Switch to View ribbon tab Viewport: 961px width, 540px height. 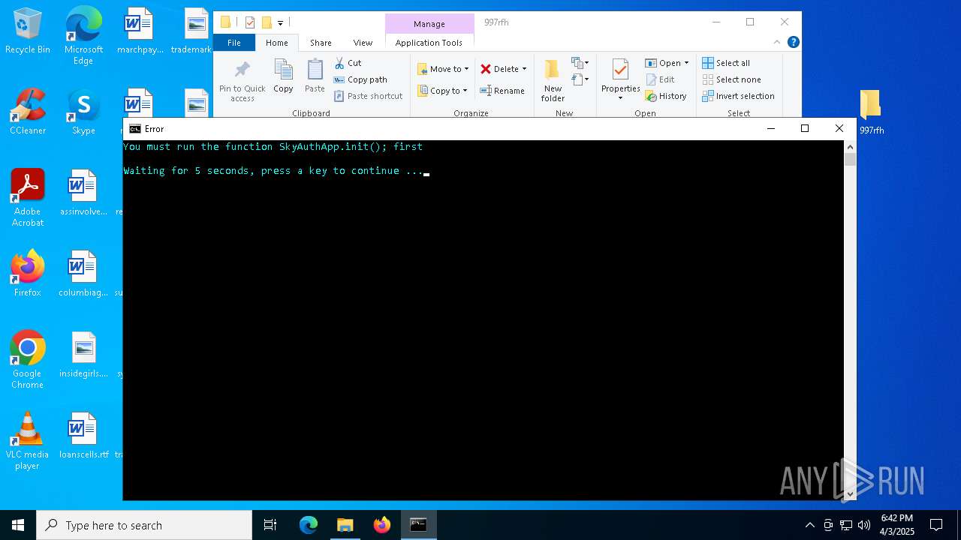coord(363,43)
